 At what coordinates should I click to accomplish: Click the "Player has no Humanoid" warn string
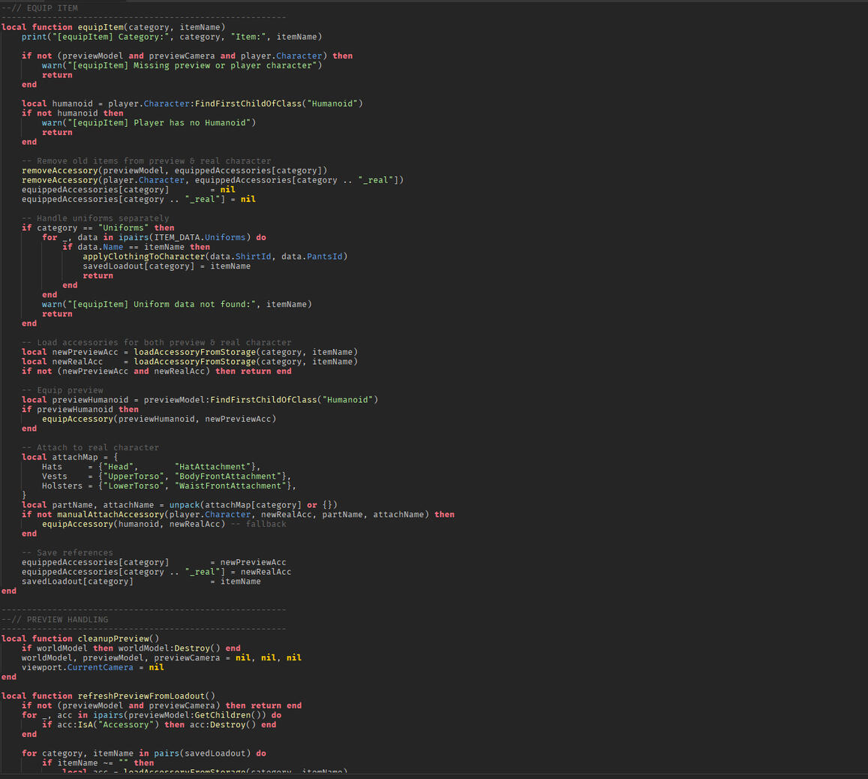194,122
